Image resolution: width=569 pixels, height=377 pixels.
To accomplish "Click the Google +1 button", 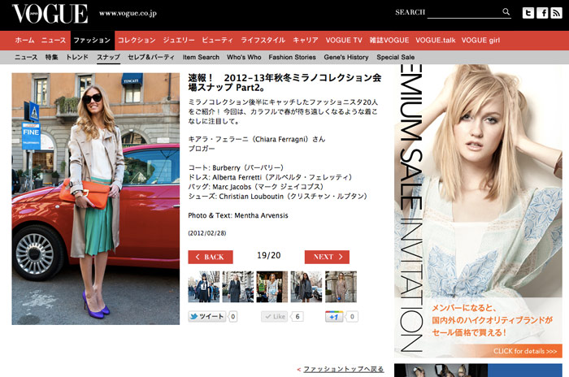I will (x=334, y=317).
